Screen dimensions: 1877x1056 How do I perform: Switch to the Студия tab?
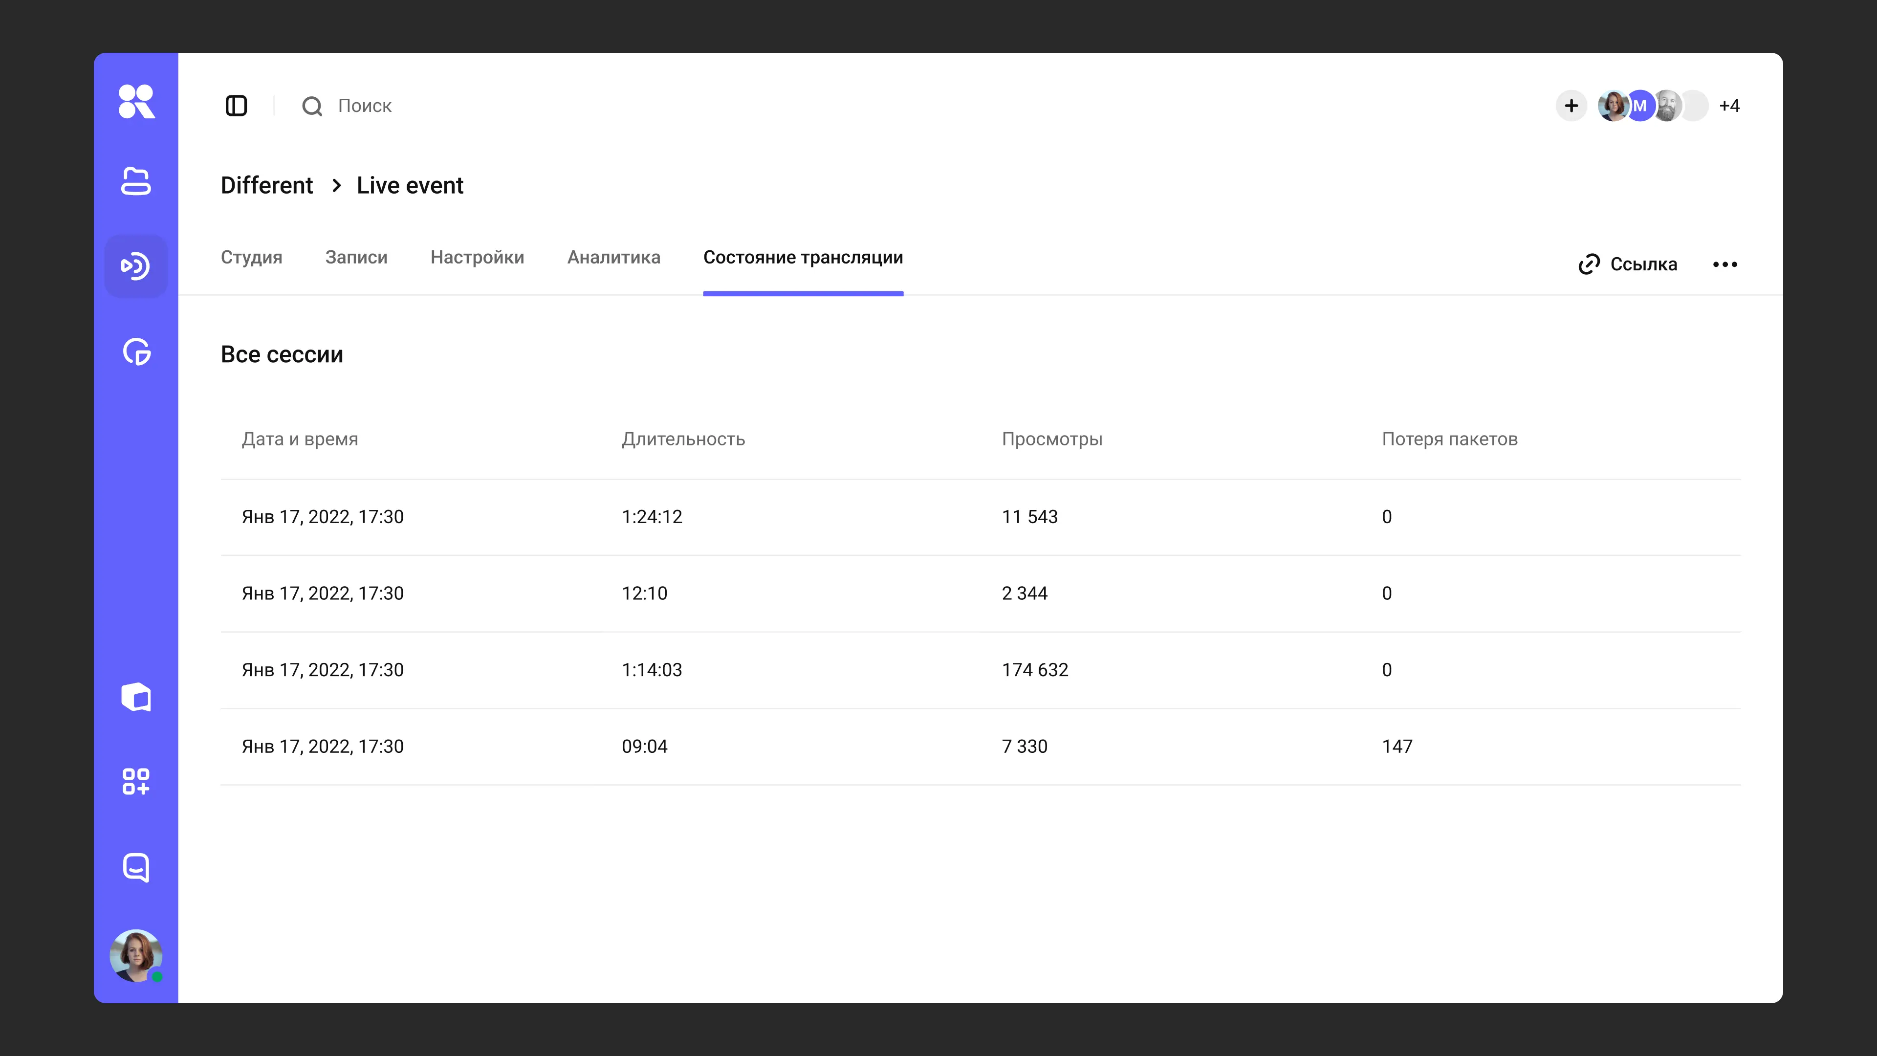point(251,257)
